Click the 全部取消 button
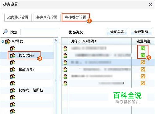The height and width of the screenshot is (114, 155). point(141,32)
